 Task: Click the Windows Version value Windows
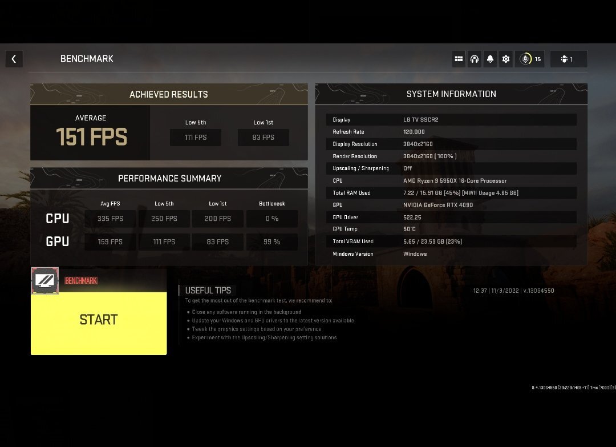tap(415, 254)
